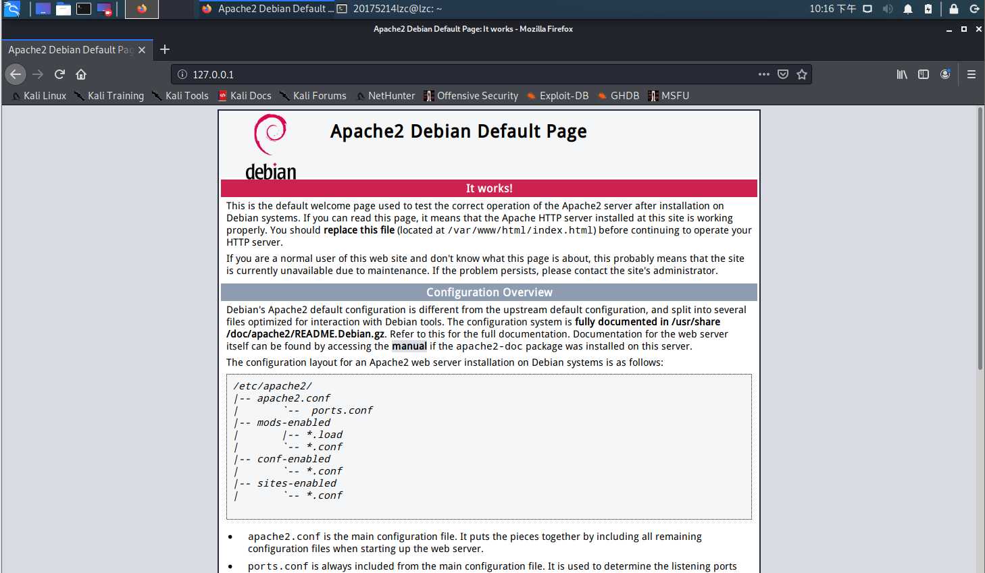Switch to the 20175214lzc@lzc terminal taskbar window
The image size is (985, 573).
(x=390, y=9)
